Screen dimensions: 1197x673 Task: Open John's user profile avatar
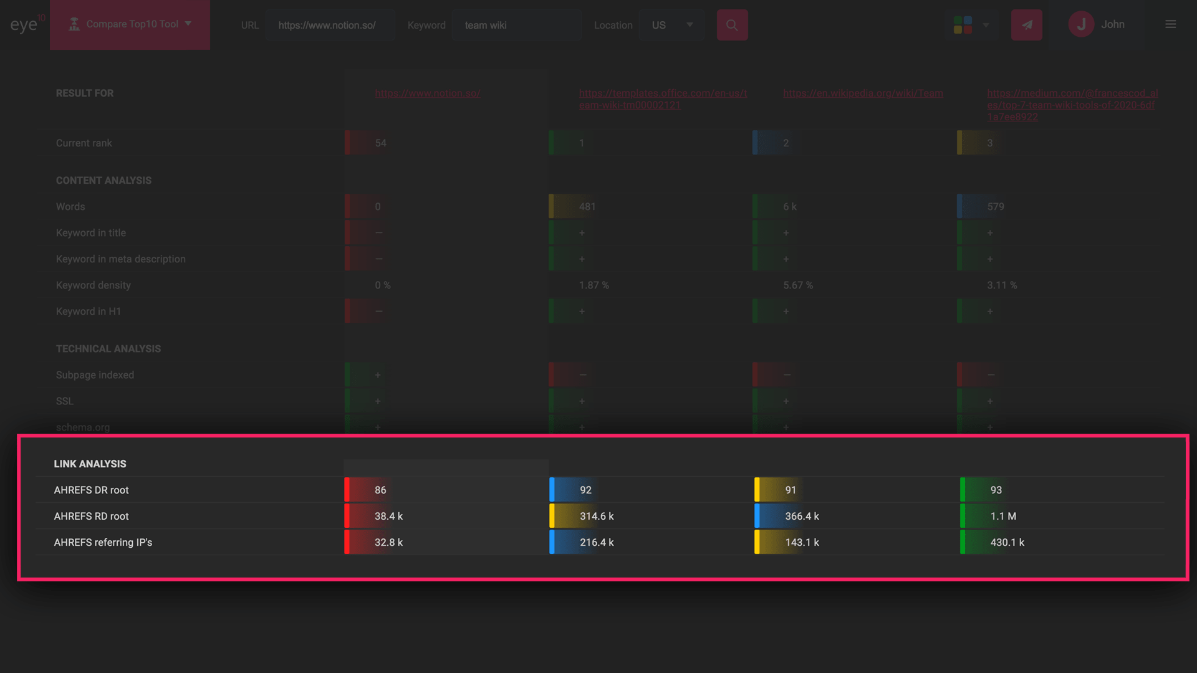(x=1081, y=24)
